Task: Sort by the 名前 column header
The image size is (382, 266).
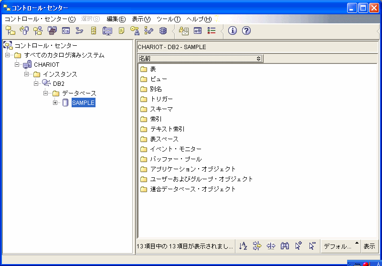Action: (200, 58)
